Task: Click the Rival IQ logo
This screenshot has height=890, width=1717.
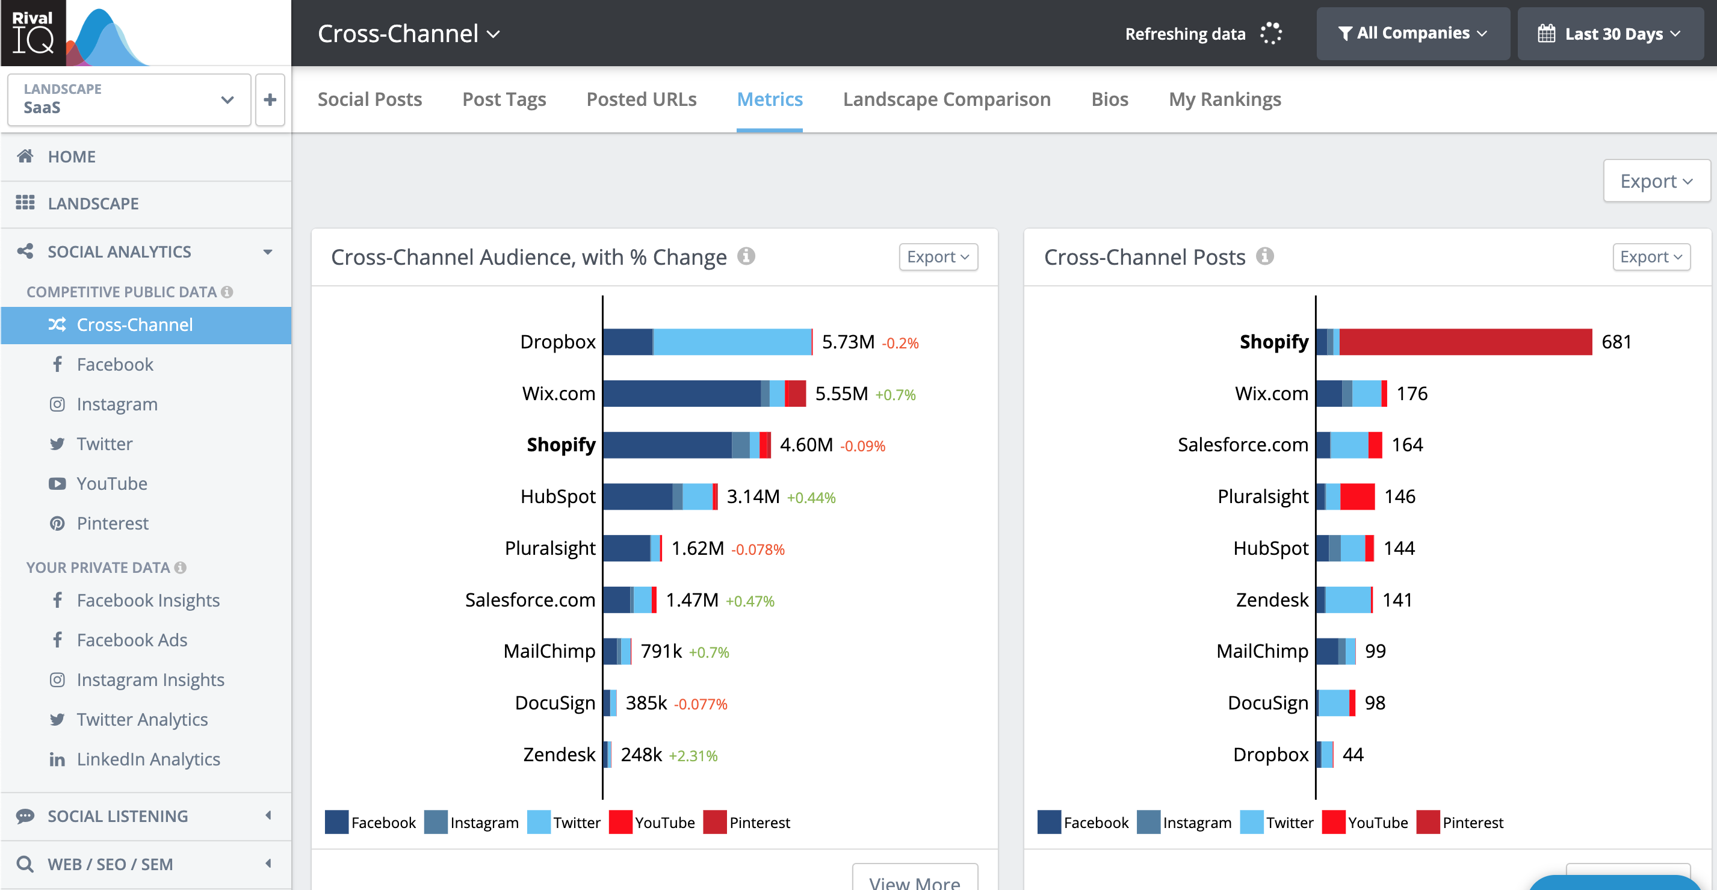Action: [33, 32]
